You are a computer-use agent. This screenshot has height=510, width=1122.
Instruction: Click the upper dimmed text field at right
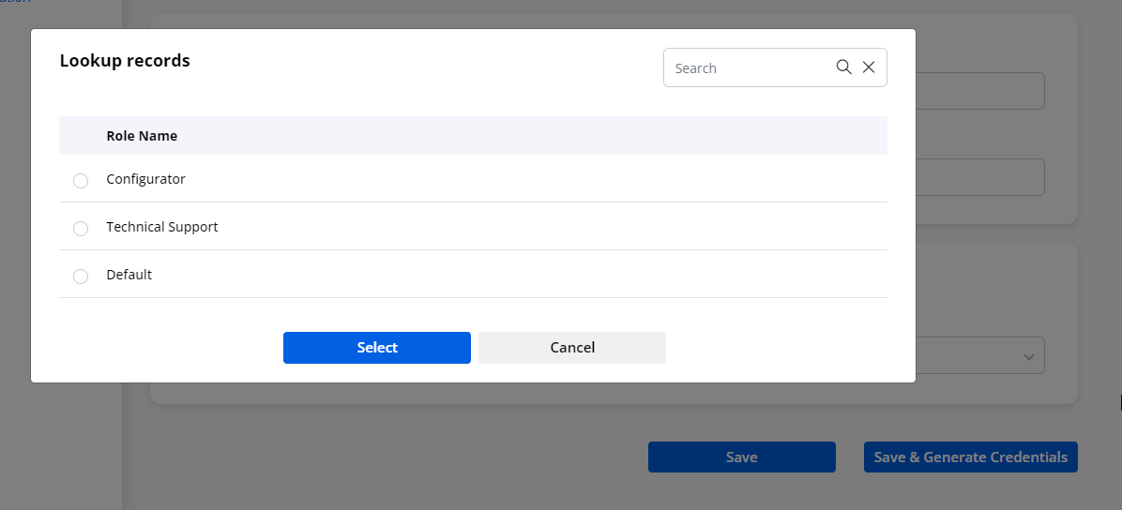pyautogui.click(x=980, y=92)
